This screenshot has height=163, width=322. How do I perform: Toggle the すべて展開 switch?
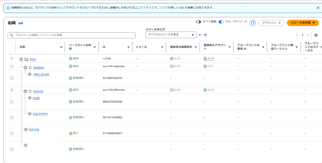(198, 22)
